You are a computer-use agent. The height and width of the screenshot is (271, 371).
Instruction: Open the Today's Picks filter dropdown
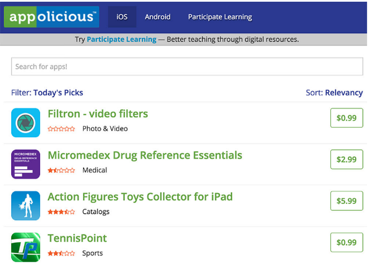point(58,92)
